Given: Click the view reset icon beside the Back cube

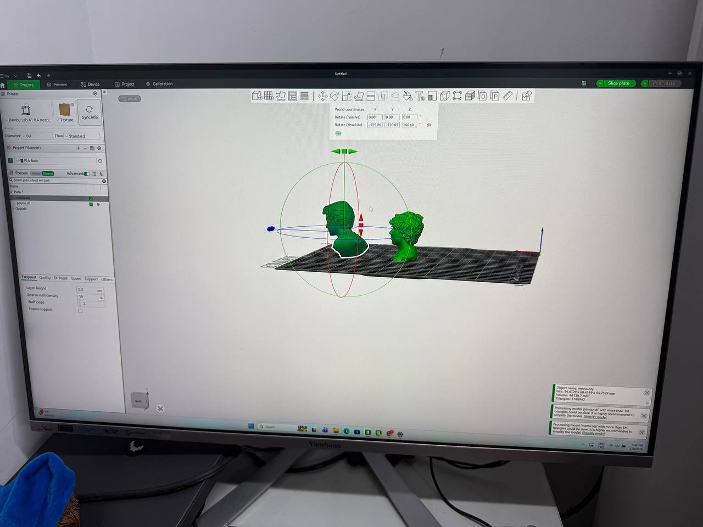Looking at the screenshot, I should coord(160,408).
